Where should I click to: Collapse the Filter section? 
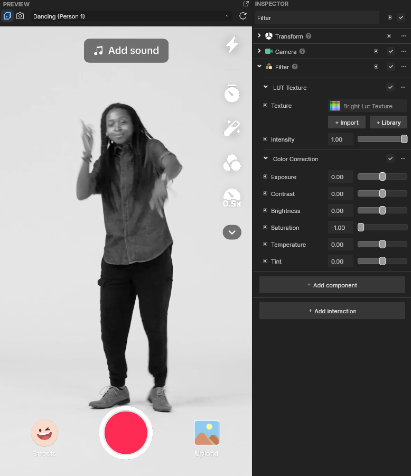click(x=259, y=66)
